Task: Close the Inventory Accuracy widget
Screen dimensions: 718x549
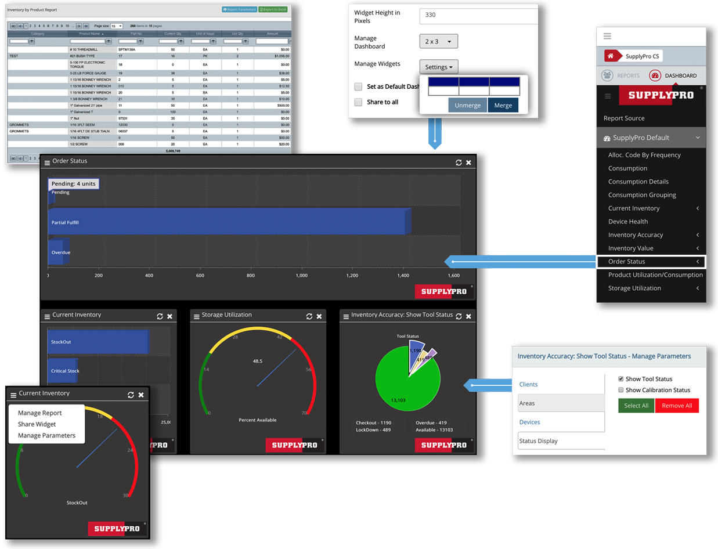Action: [469, 316]
